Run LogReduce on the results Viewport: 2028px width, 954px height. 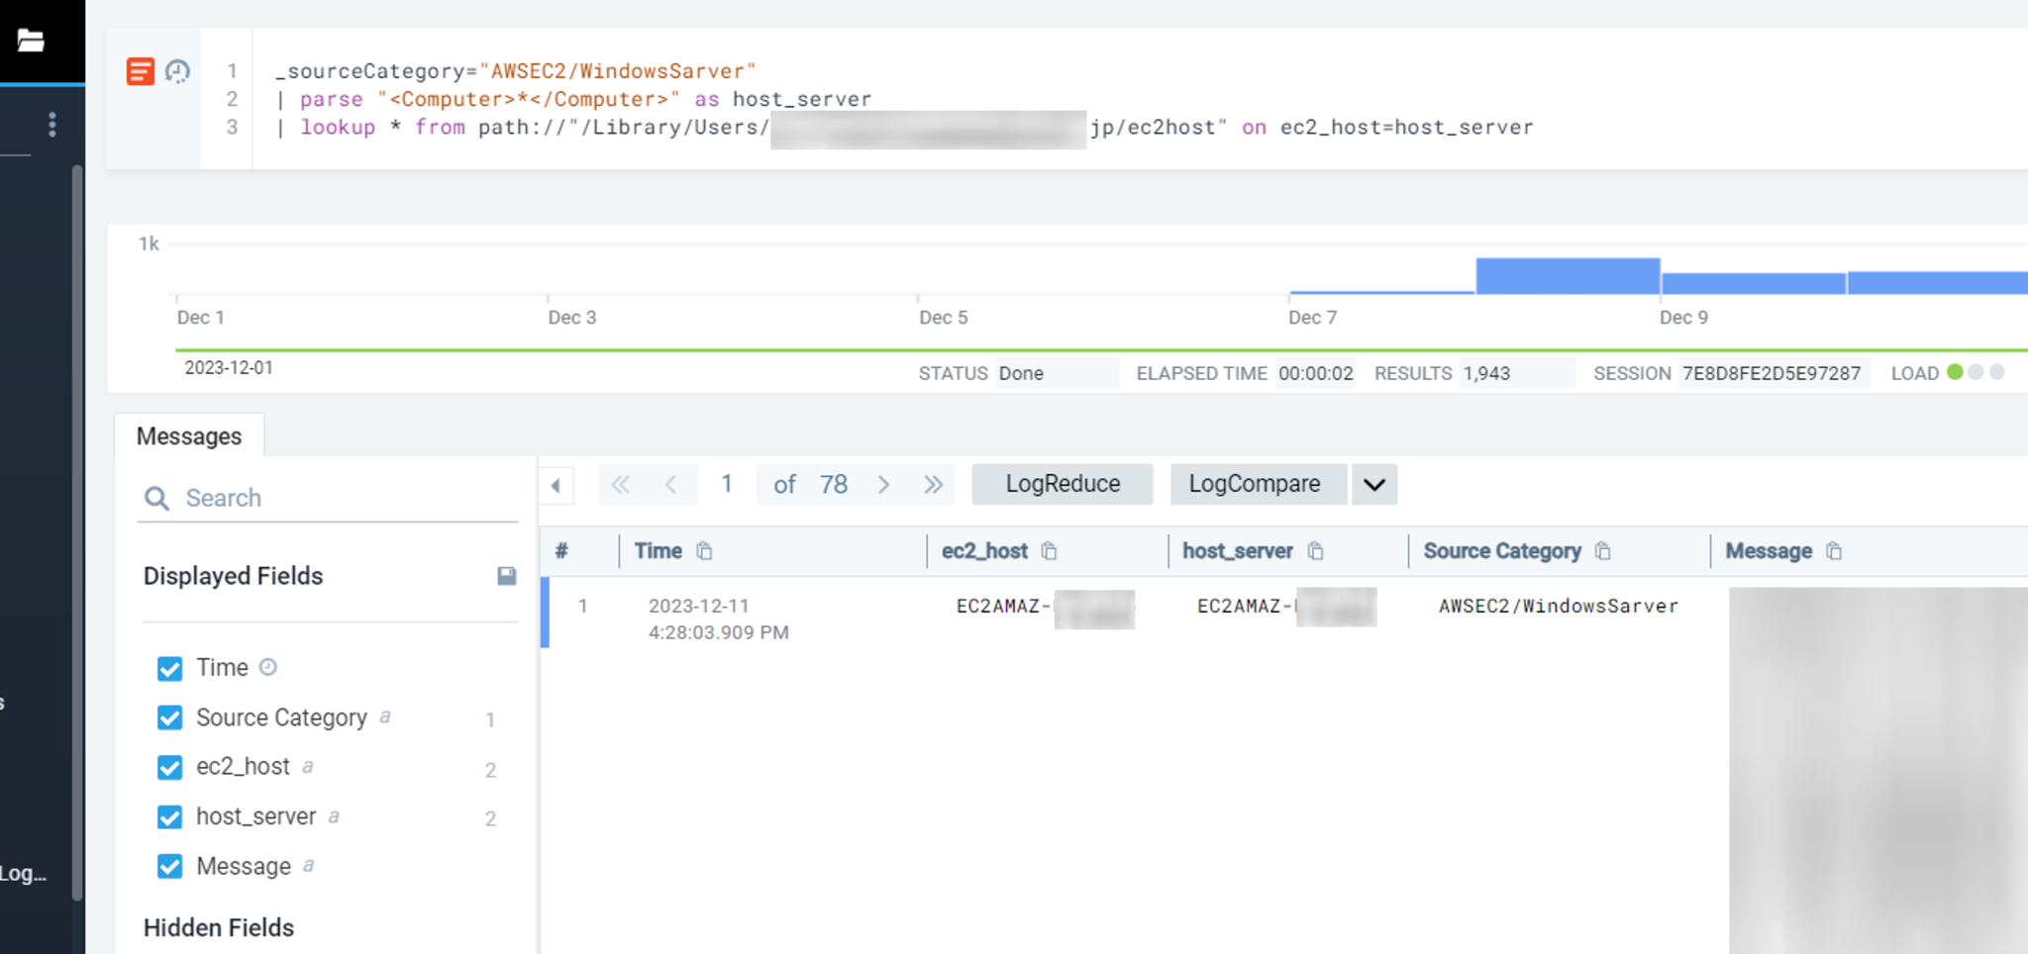click(x=1062, y=484)
